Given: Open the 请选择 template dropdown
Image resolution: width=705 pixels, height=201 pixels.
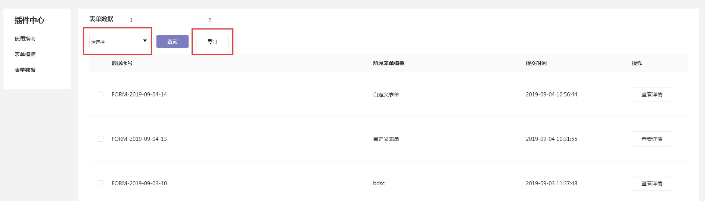Looking at the screenshot, I should coord(119,41).
